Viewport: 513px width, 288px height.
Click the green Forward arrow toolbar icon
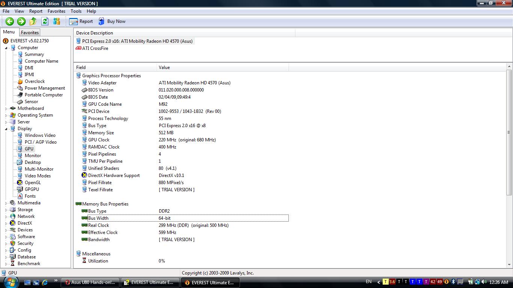21,21
